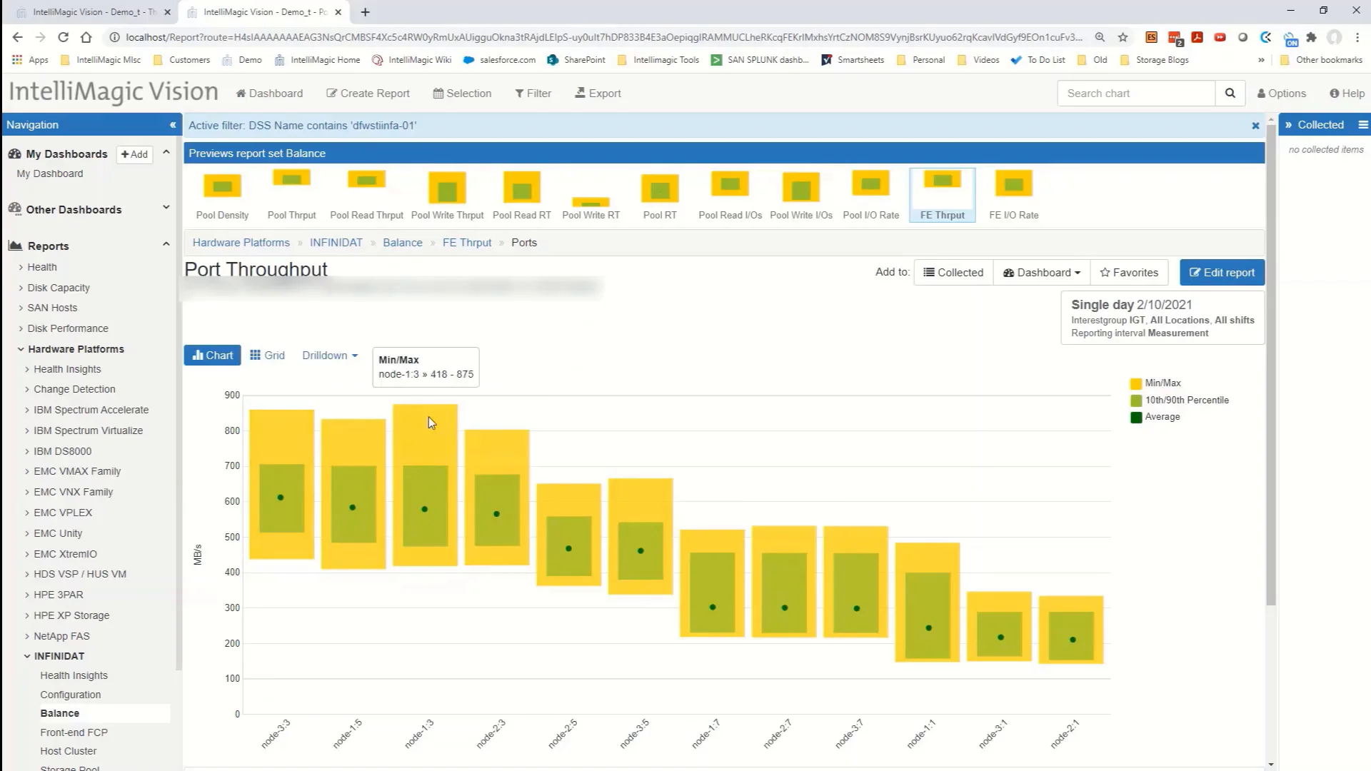Expand the EMC VMAX Family node
The width and height of the screenshot is (1371, 771).
click(x=27, y=471)
